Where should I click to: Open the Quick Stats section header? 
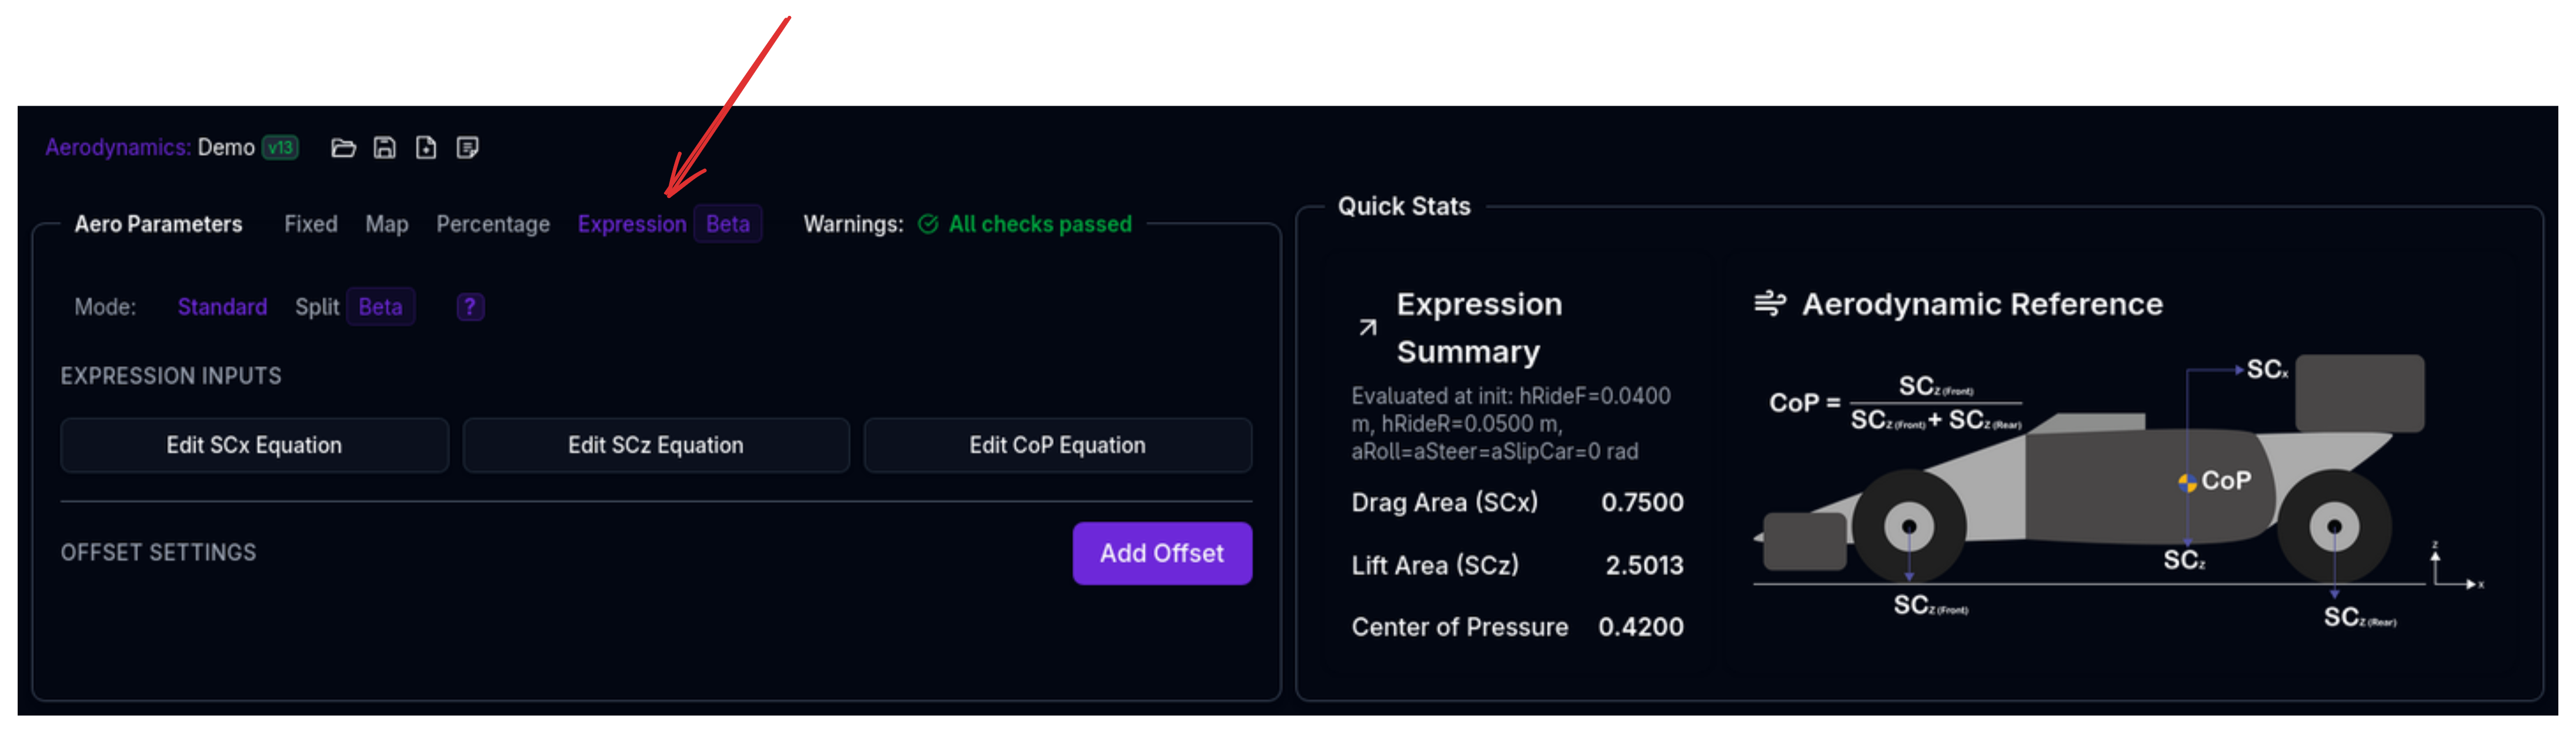pos(1404,206)
